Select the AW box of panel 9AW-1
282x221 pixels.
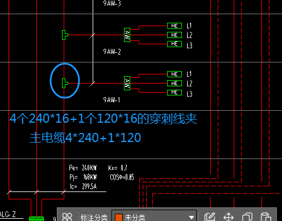coord(127,83)
